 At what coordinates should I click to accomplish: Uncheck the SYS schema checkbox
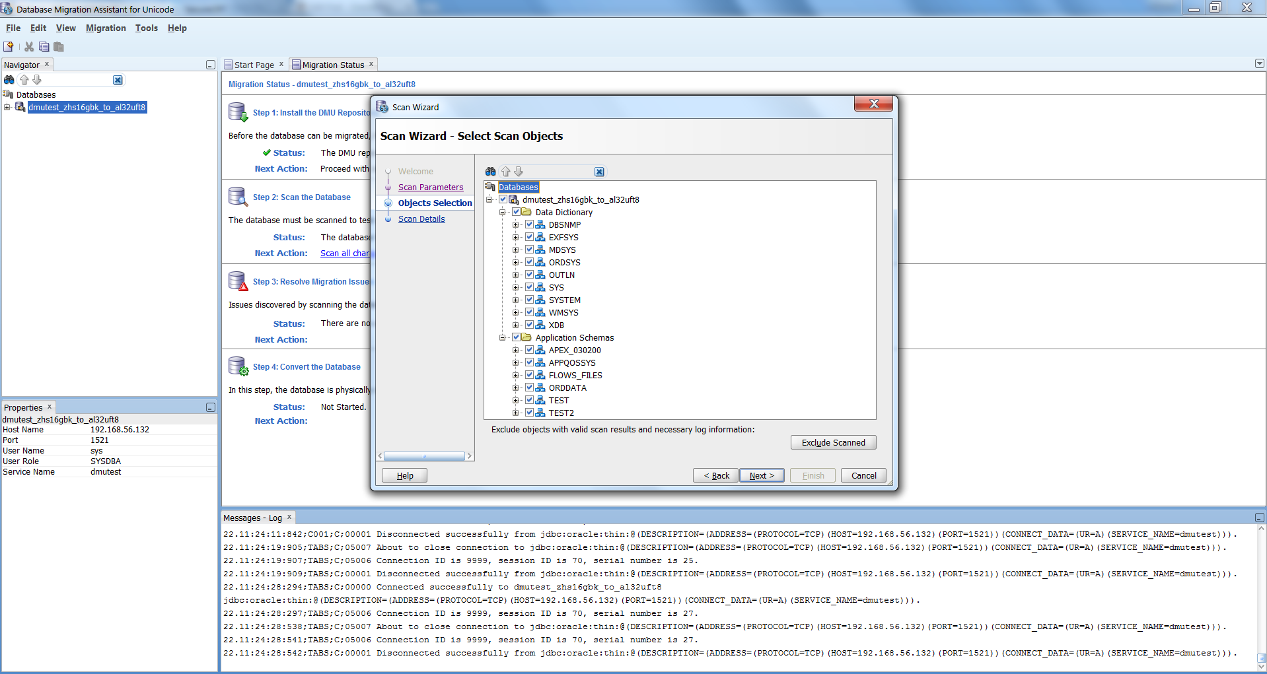click(x=530, y=287)
